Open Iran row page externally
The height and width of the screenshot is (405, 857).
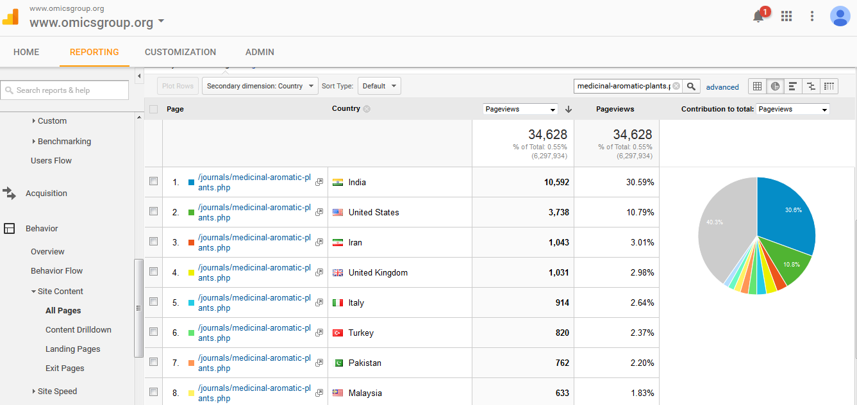coord(319,242)
